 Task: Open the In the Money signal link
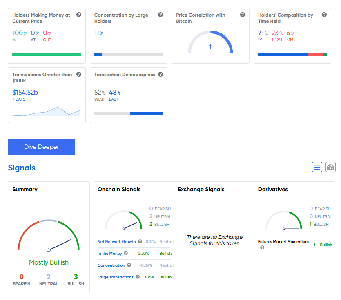point(109,254)
